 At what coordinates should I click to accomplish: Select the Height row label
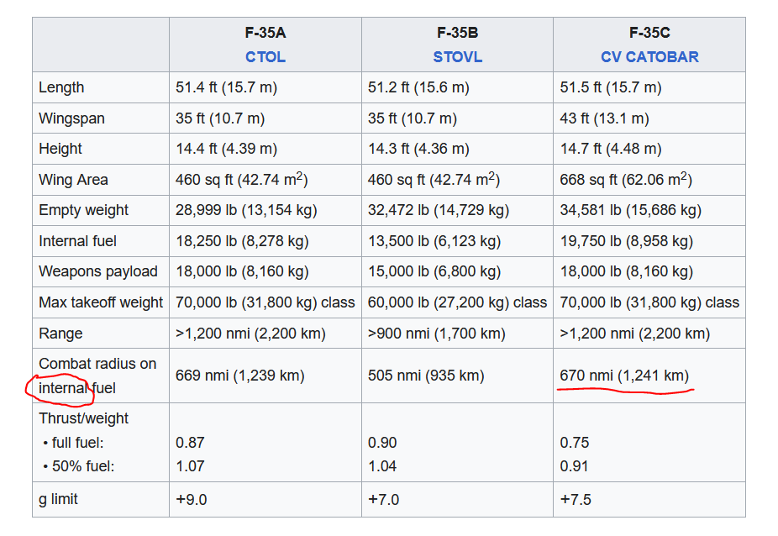click(60, 149)
